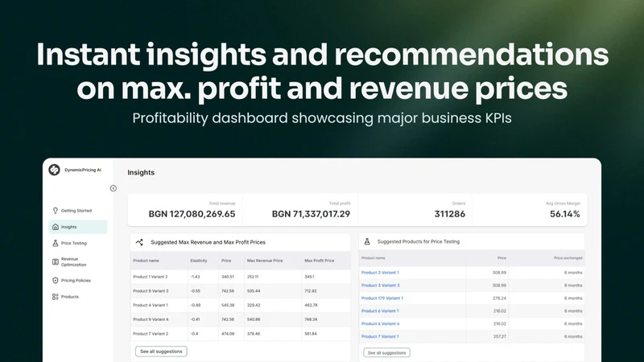This screenshot has width=644, height=362.
Task: Click the max revenue price 505.44
Action: coord(254,291)
